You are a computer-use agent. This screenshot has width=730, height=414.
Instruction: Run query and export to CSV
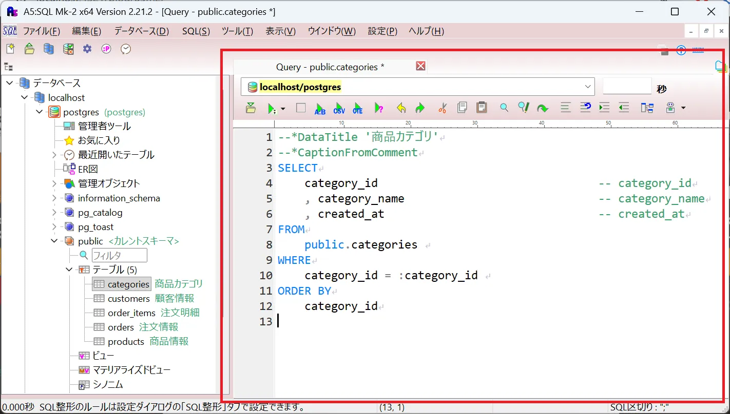click(x=339, y=108)
